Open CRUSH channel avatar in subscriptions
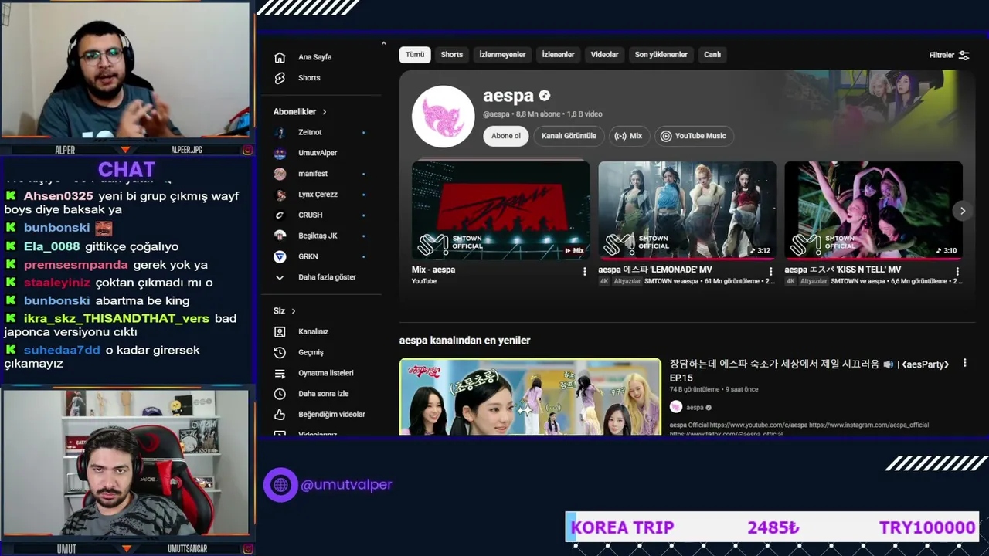Viewport: 989px width, 556px height. click(x=280, y=215)
